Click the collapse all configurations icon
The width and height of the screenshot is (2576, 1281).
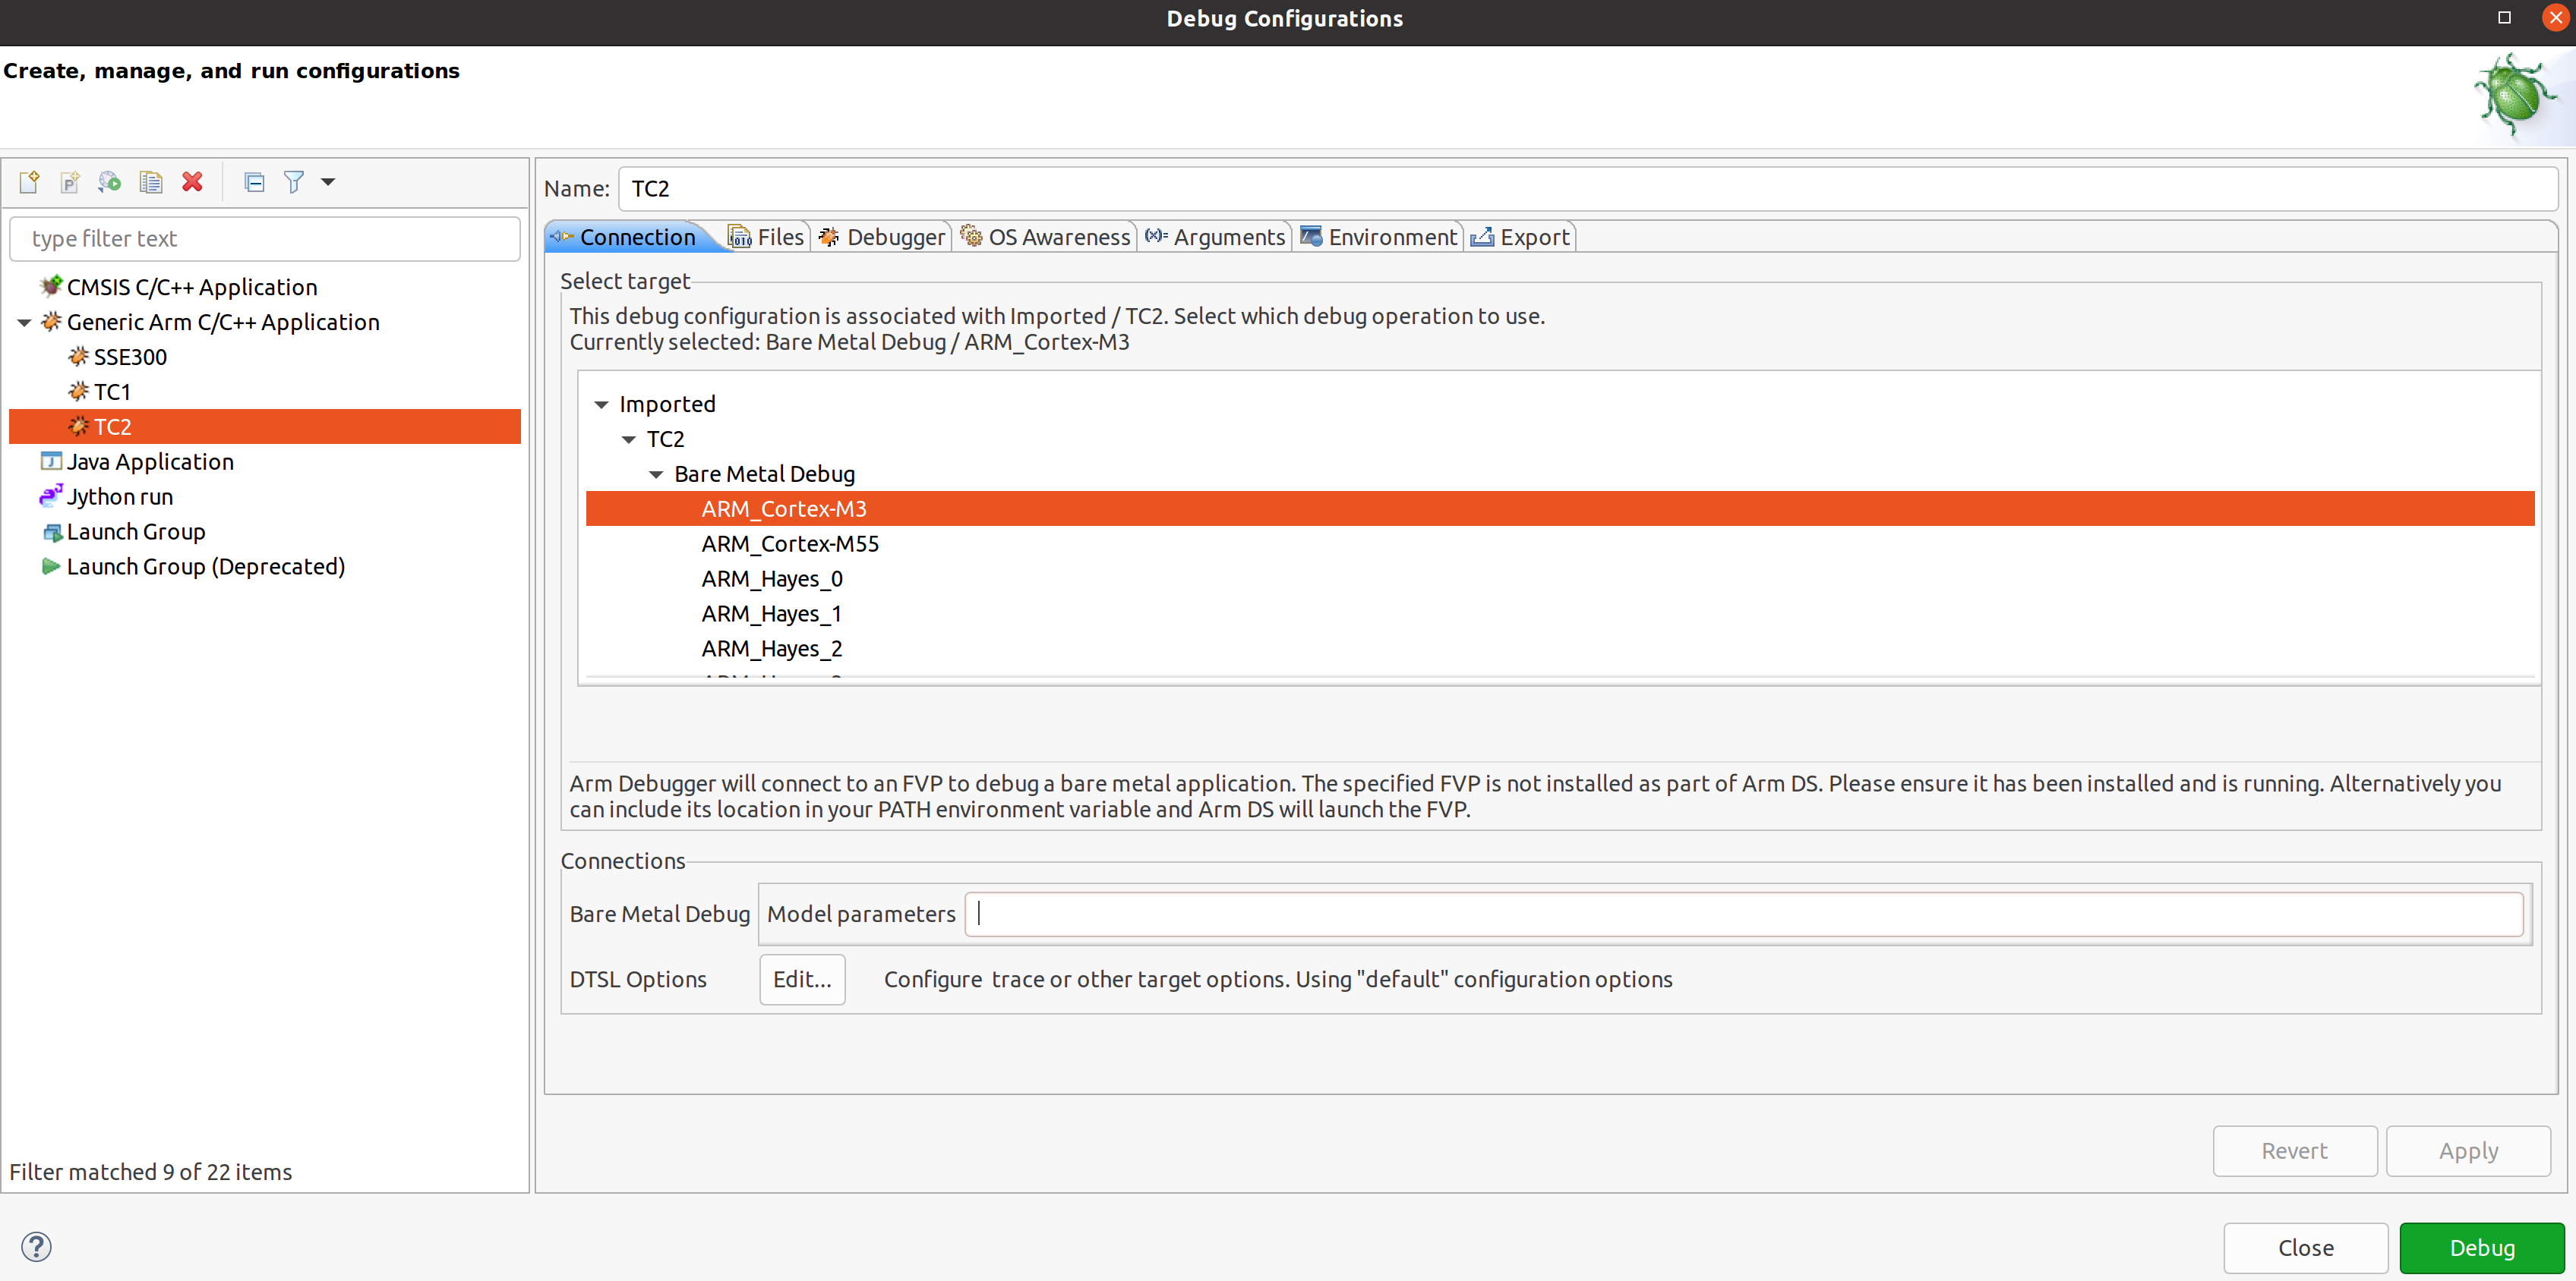[254, 181]
